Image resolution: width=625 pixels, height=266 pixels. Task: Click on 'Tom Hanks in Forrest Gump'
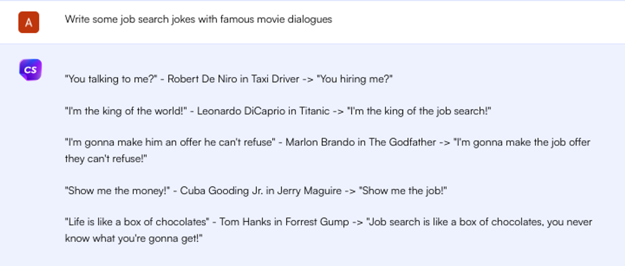click(284, 222)
